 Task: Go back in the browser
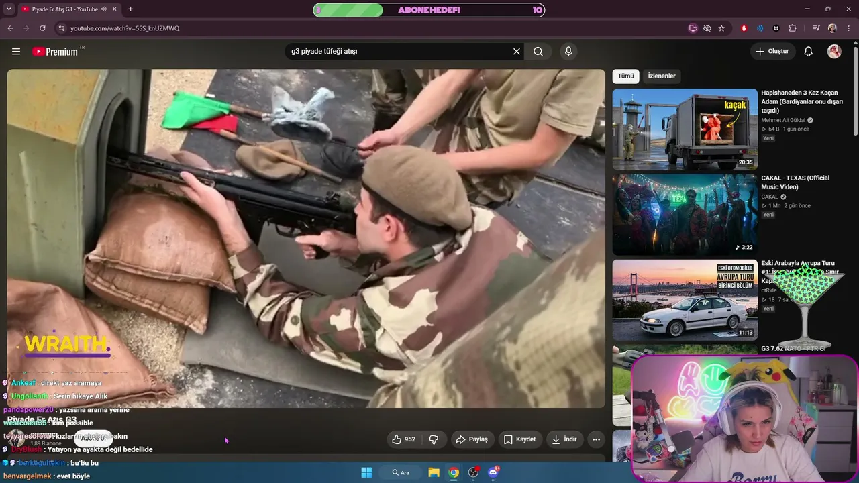[x=10, y=28]
